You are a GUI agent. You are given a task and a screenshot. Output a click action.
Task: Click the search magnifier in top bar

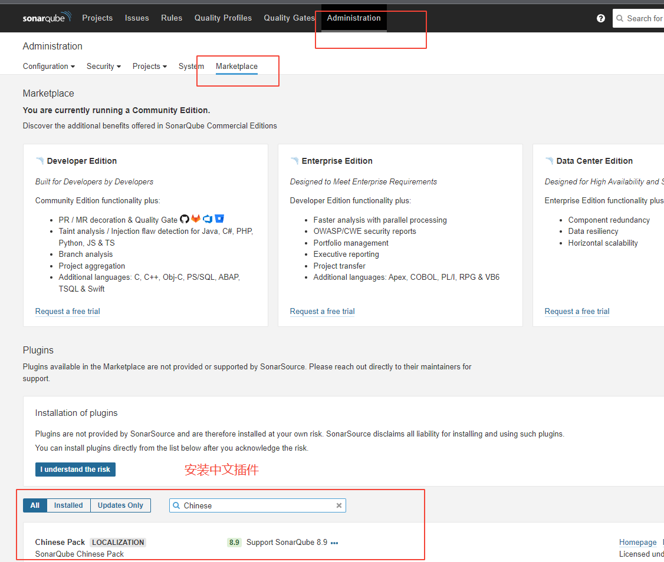tap(620, 18)
